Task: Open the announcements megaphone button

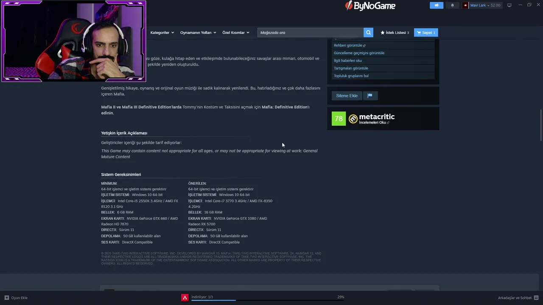Action: [437, 5]
